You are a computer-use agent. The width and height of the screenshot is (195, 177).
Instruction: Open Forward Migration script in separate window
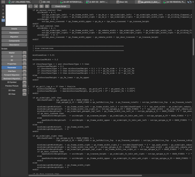(x=24, y=75)
